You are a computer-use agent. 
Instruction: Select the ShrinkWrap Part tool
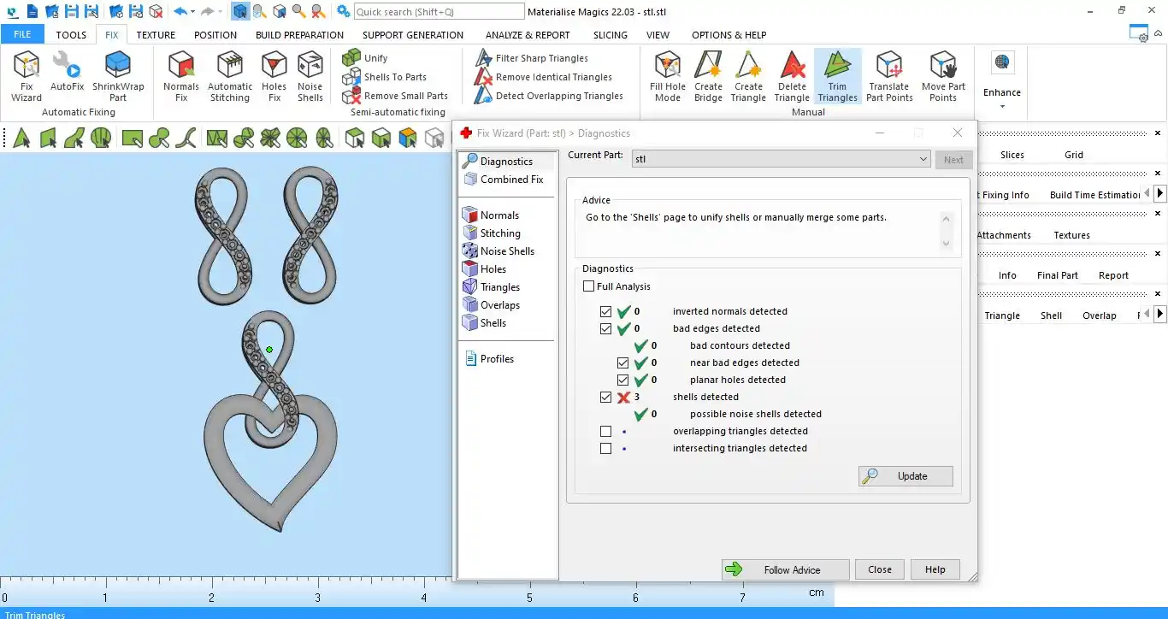coord(118,76)
